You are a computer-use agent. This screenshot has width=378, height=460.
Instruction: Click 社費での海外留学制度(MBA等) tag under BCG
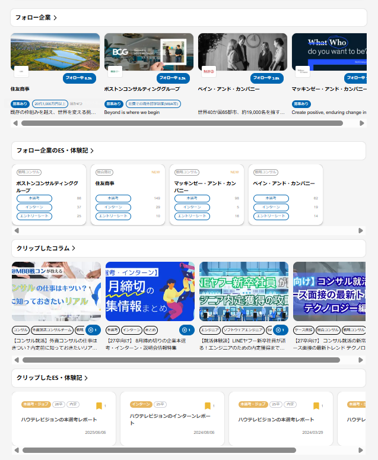[x=153, y=104]
